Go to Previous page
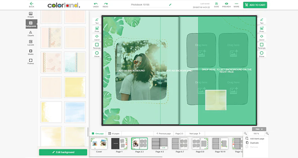 coord(164,133)
